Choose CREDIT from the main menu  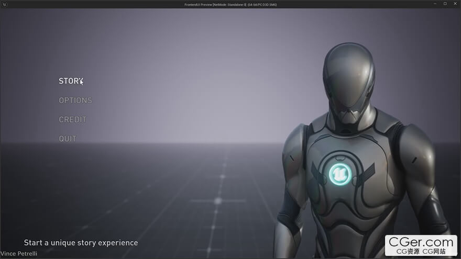pos(73,120)
